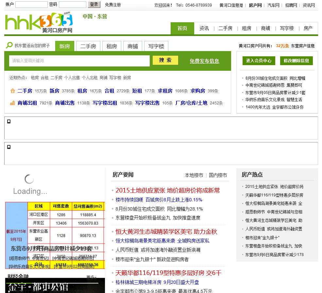Focus the 密码 password field
This screenshot has height=293, width=322.
pos(73,5)
